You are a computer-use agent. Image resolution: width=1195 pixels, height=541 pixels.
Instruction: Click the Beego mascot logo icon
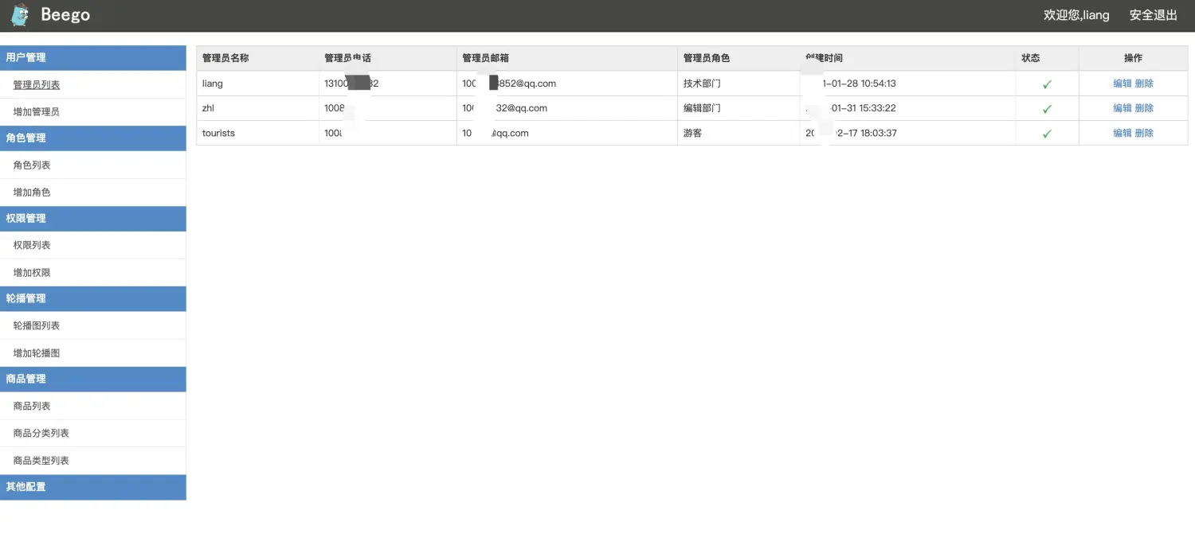pyautogui.click(x=20, y=15)
